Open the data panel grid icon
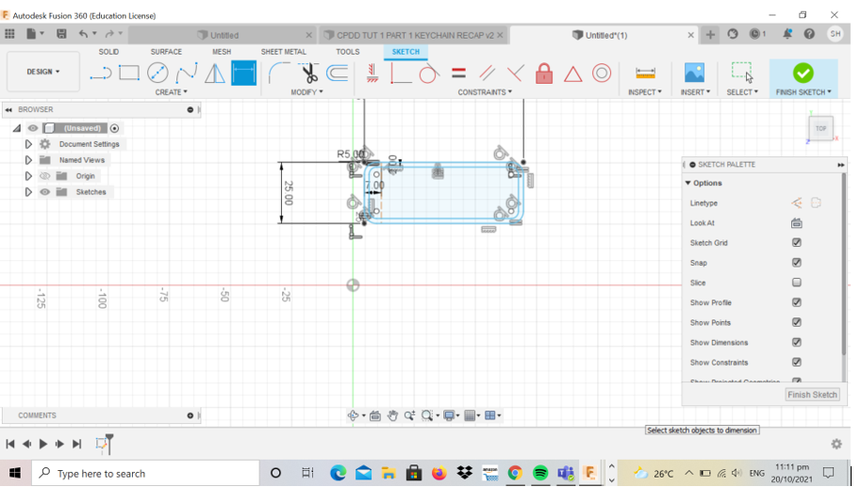861x487 pixels. pyautogui.click(x=9, y=34)
